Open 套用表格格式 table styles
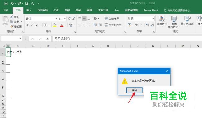 click(x=174, y=22)
